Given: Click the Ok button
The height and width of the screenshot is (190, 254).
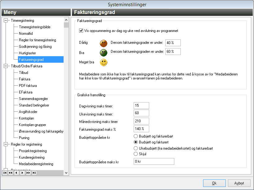Looking at the screenshot, I should 214,183.
